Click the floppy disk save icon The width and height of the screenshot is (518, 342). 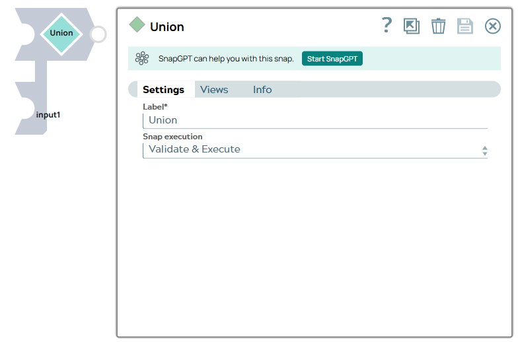pos(465,26)
